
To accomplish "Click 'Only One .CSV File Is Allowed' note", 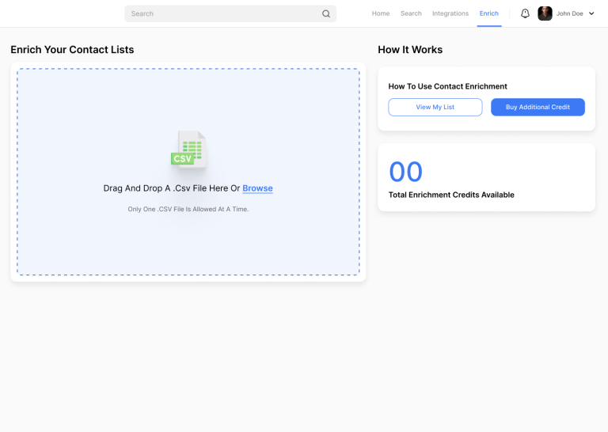I will pyautogui.click(x=188, y=209).
